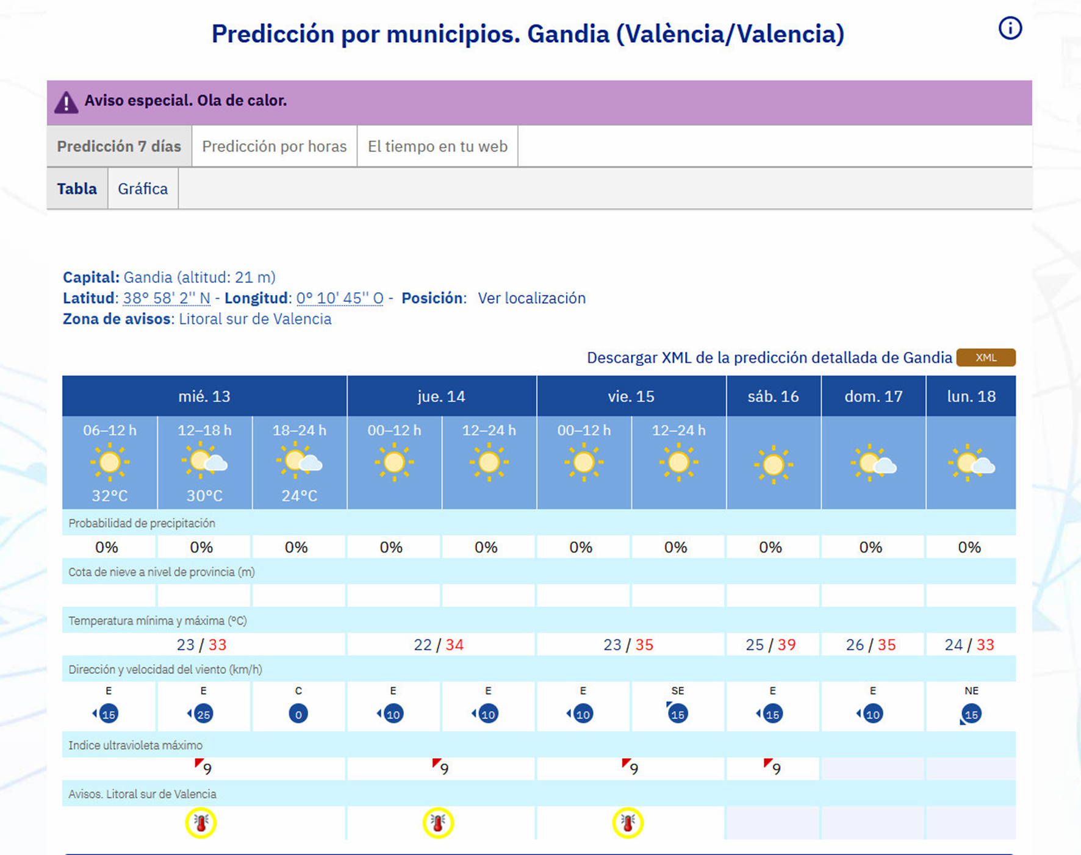Screen dimensions: 1081x855
Task: Click the lun. 18 column header
Action: (971, 396)
